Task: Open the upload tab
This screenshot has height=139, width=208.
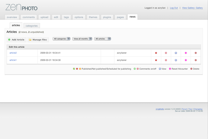Action: 44,17
